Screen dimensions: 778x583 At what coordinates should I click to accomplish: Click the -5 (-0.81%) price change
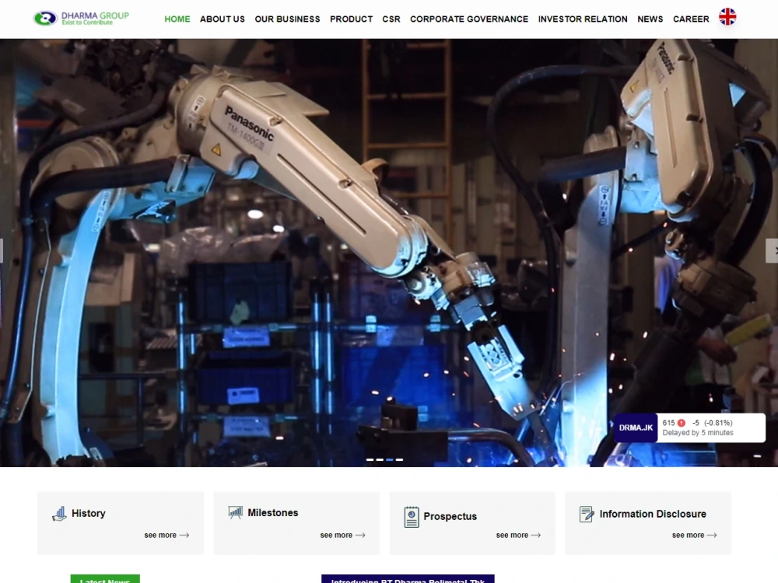713,423
